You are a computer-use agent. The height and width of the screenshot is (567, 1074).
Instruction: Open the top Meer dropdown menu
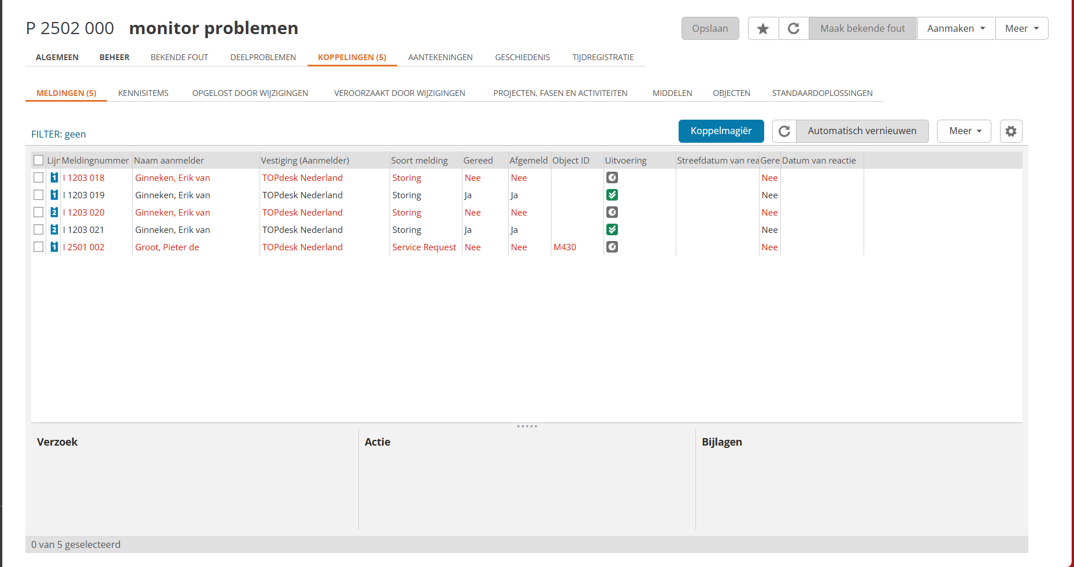(1021, 28)
